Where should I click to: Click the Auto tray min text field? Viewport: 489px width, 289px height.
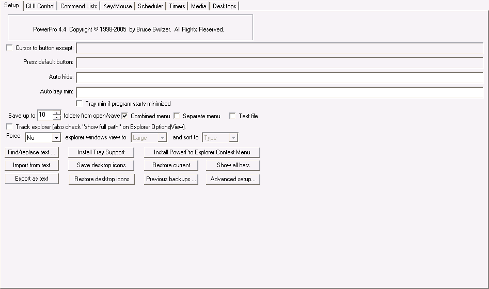click(279, 92)
